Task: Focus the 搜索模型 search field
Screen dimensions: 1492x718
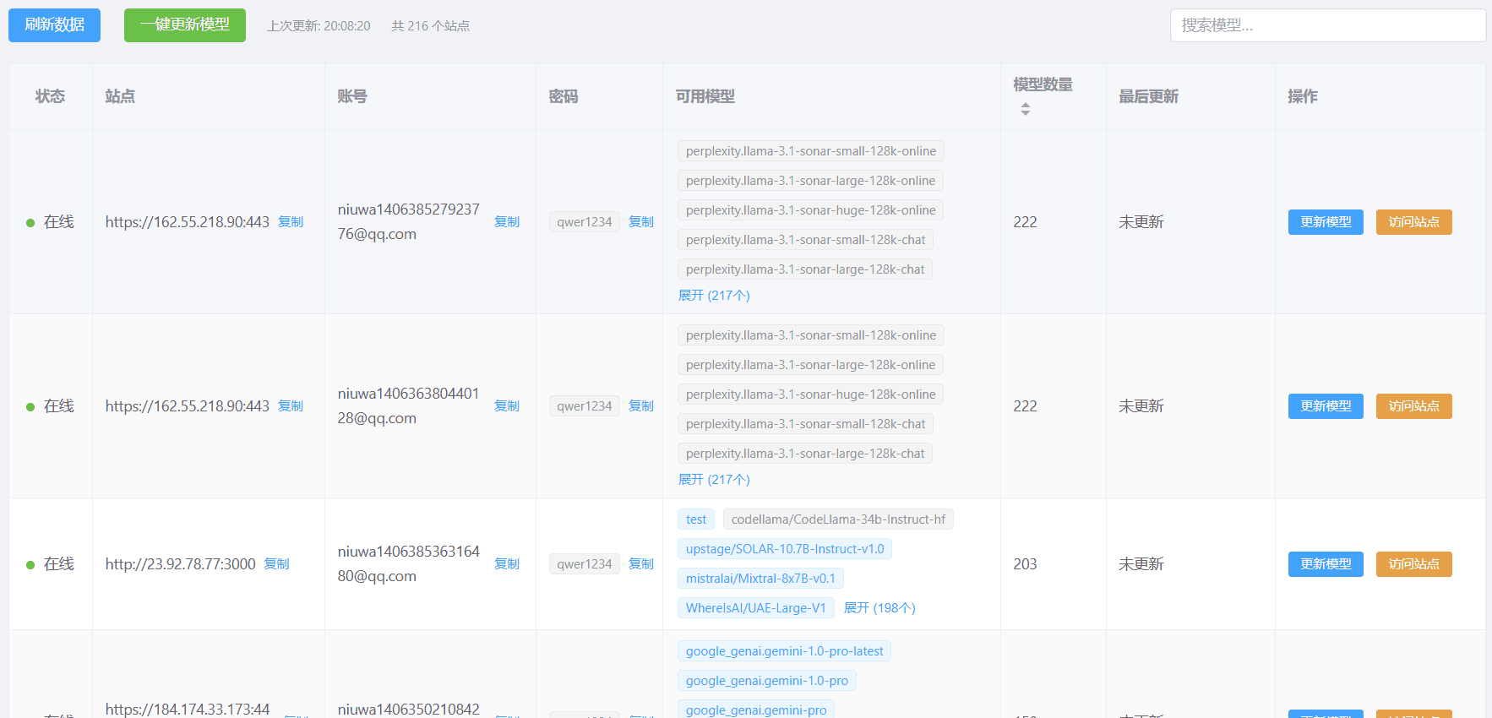Action: 1327,25
